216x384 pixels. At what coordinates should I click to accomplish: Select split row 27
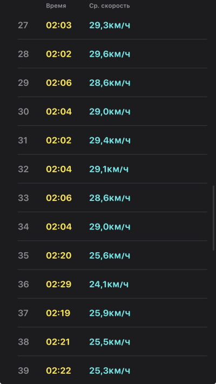[112, 25]
